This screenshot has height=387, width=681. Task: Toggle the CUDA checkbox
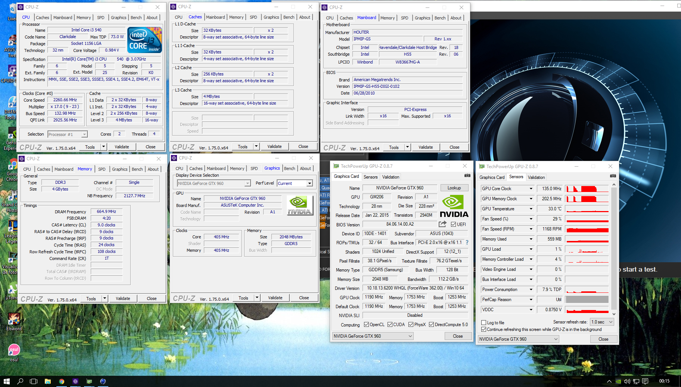(x=390, y=325)
